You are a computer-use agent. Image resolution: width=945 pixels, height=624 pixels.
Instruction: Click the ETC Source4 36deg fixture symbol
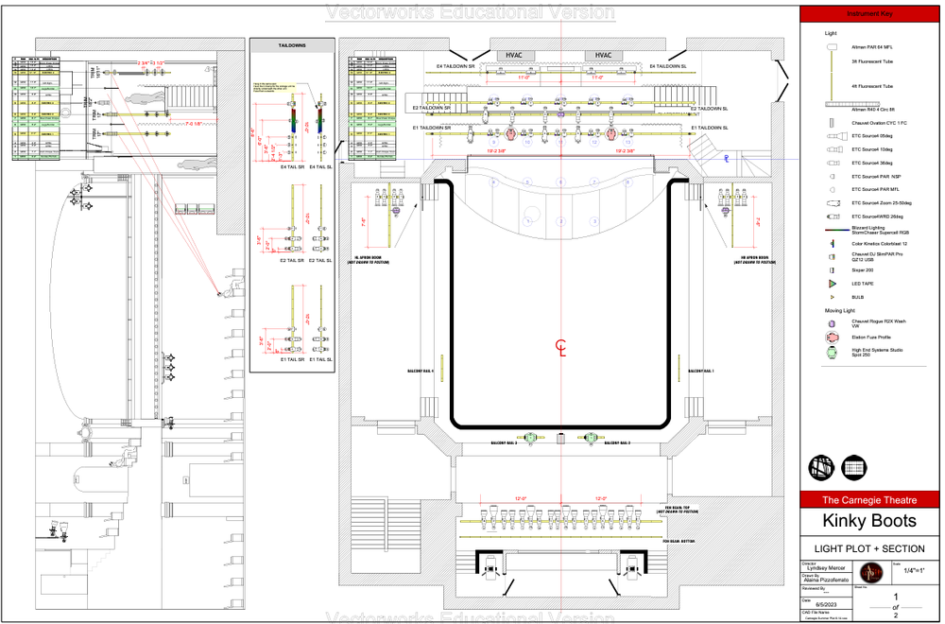click(833, 164)
